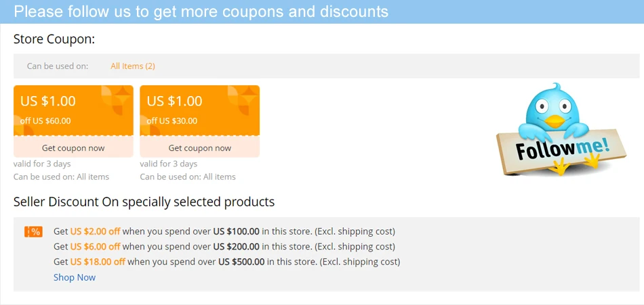Screen dimensions: 644x305
Task: Click the Seller Discount heading
Action: 144,202
